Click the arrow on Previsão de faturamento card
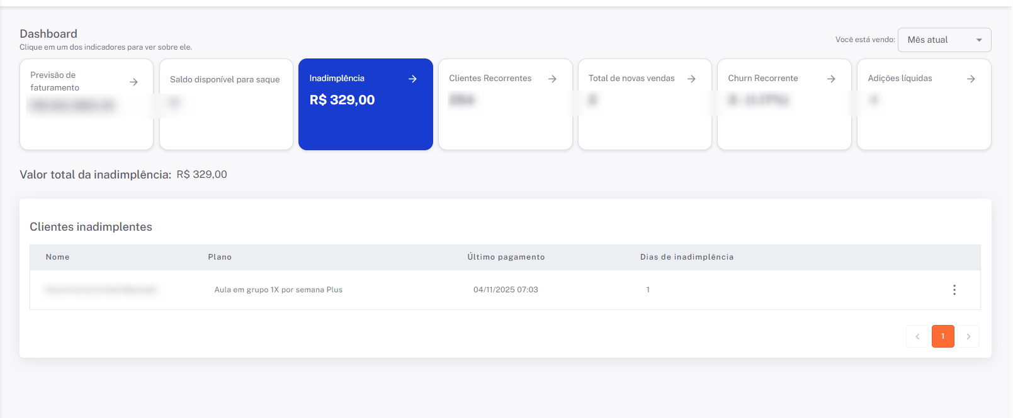The width and height of the screenshot is (1013, 418). [133, 82]
